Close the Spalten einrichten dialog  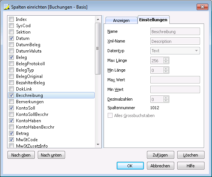(x=202, y=7)
